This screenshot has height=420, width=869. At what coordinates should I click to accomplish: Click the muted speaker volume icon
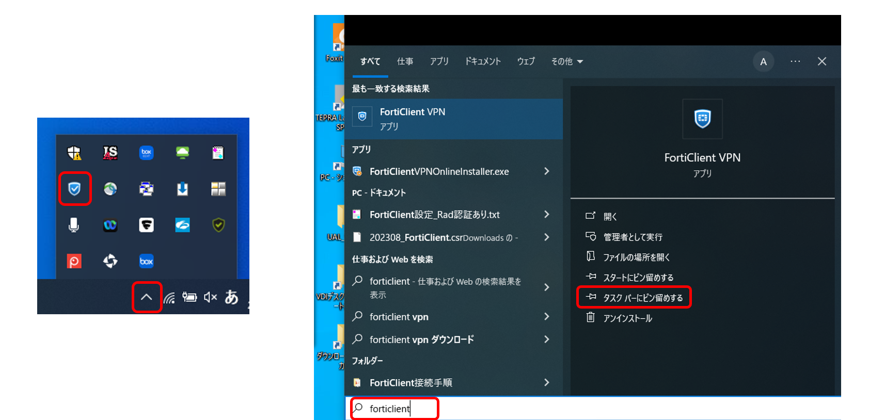point(210,297)
